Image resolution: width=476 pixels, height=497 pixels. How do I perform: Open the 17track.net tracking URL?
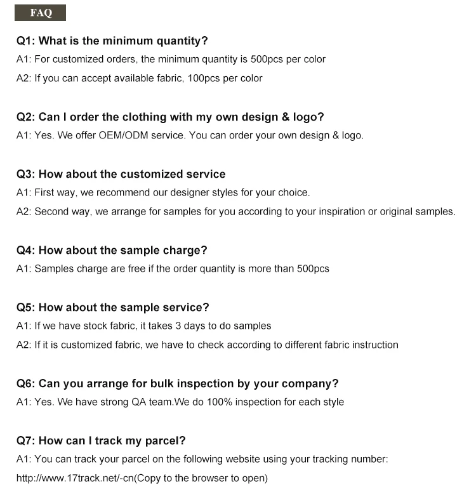tap(72, 478)
